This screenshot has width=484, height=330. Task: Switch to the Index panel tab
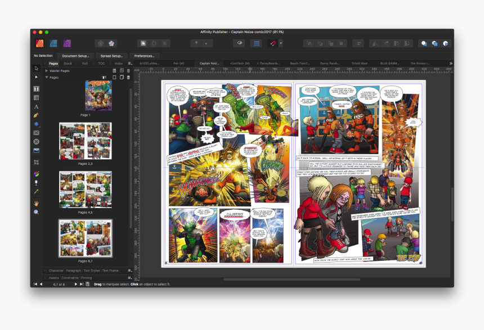point(119,64)
